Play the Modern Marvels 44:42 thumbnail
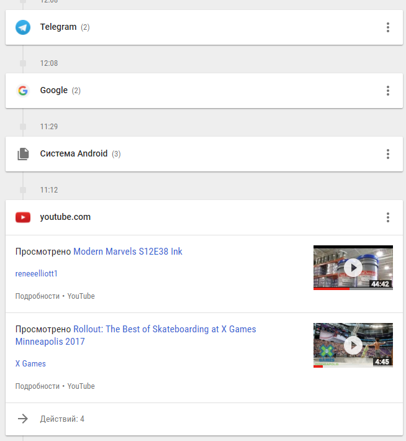Viewport: 406px width, 441px height. 353,268
